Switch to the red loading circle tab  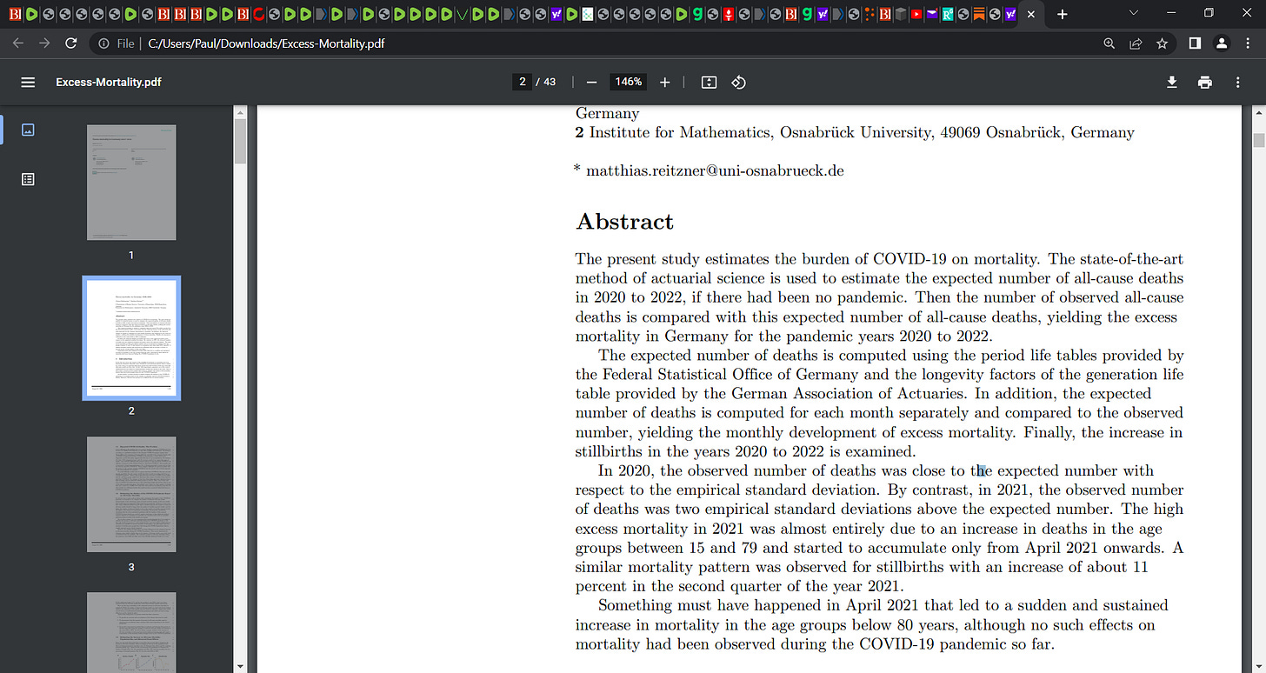tap(258, 15)
